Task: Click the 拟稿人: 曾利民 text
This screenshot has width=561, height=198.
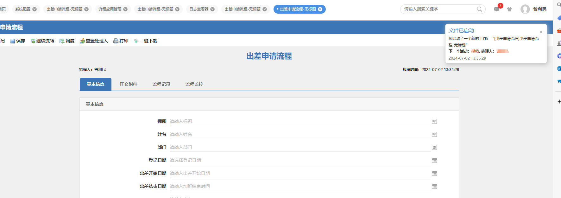Action: (92, 70)
